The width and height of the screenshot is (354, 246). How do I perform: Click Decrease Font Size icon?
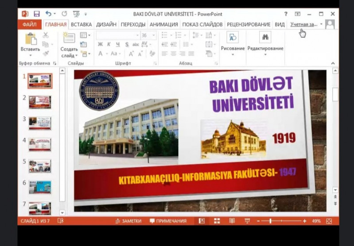click(x=140, y=54)
